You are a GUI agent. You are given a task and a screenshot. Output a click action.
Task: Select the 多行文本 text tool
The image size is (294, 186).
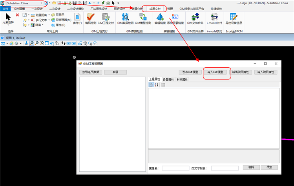(x=38, y=20)
